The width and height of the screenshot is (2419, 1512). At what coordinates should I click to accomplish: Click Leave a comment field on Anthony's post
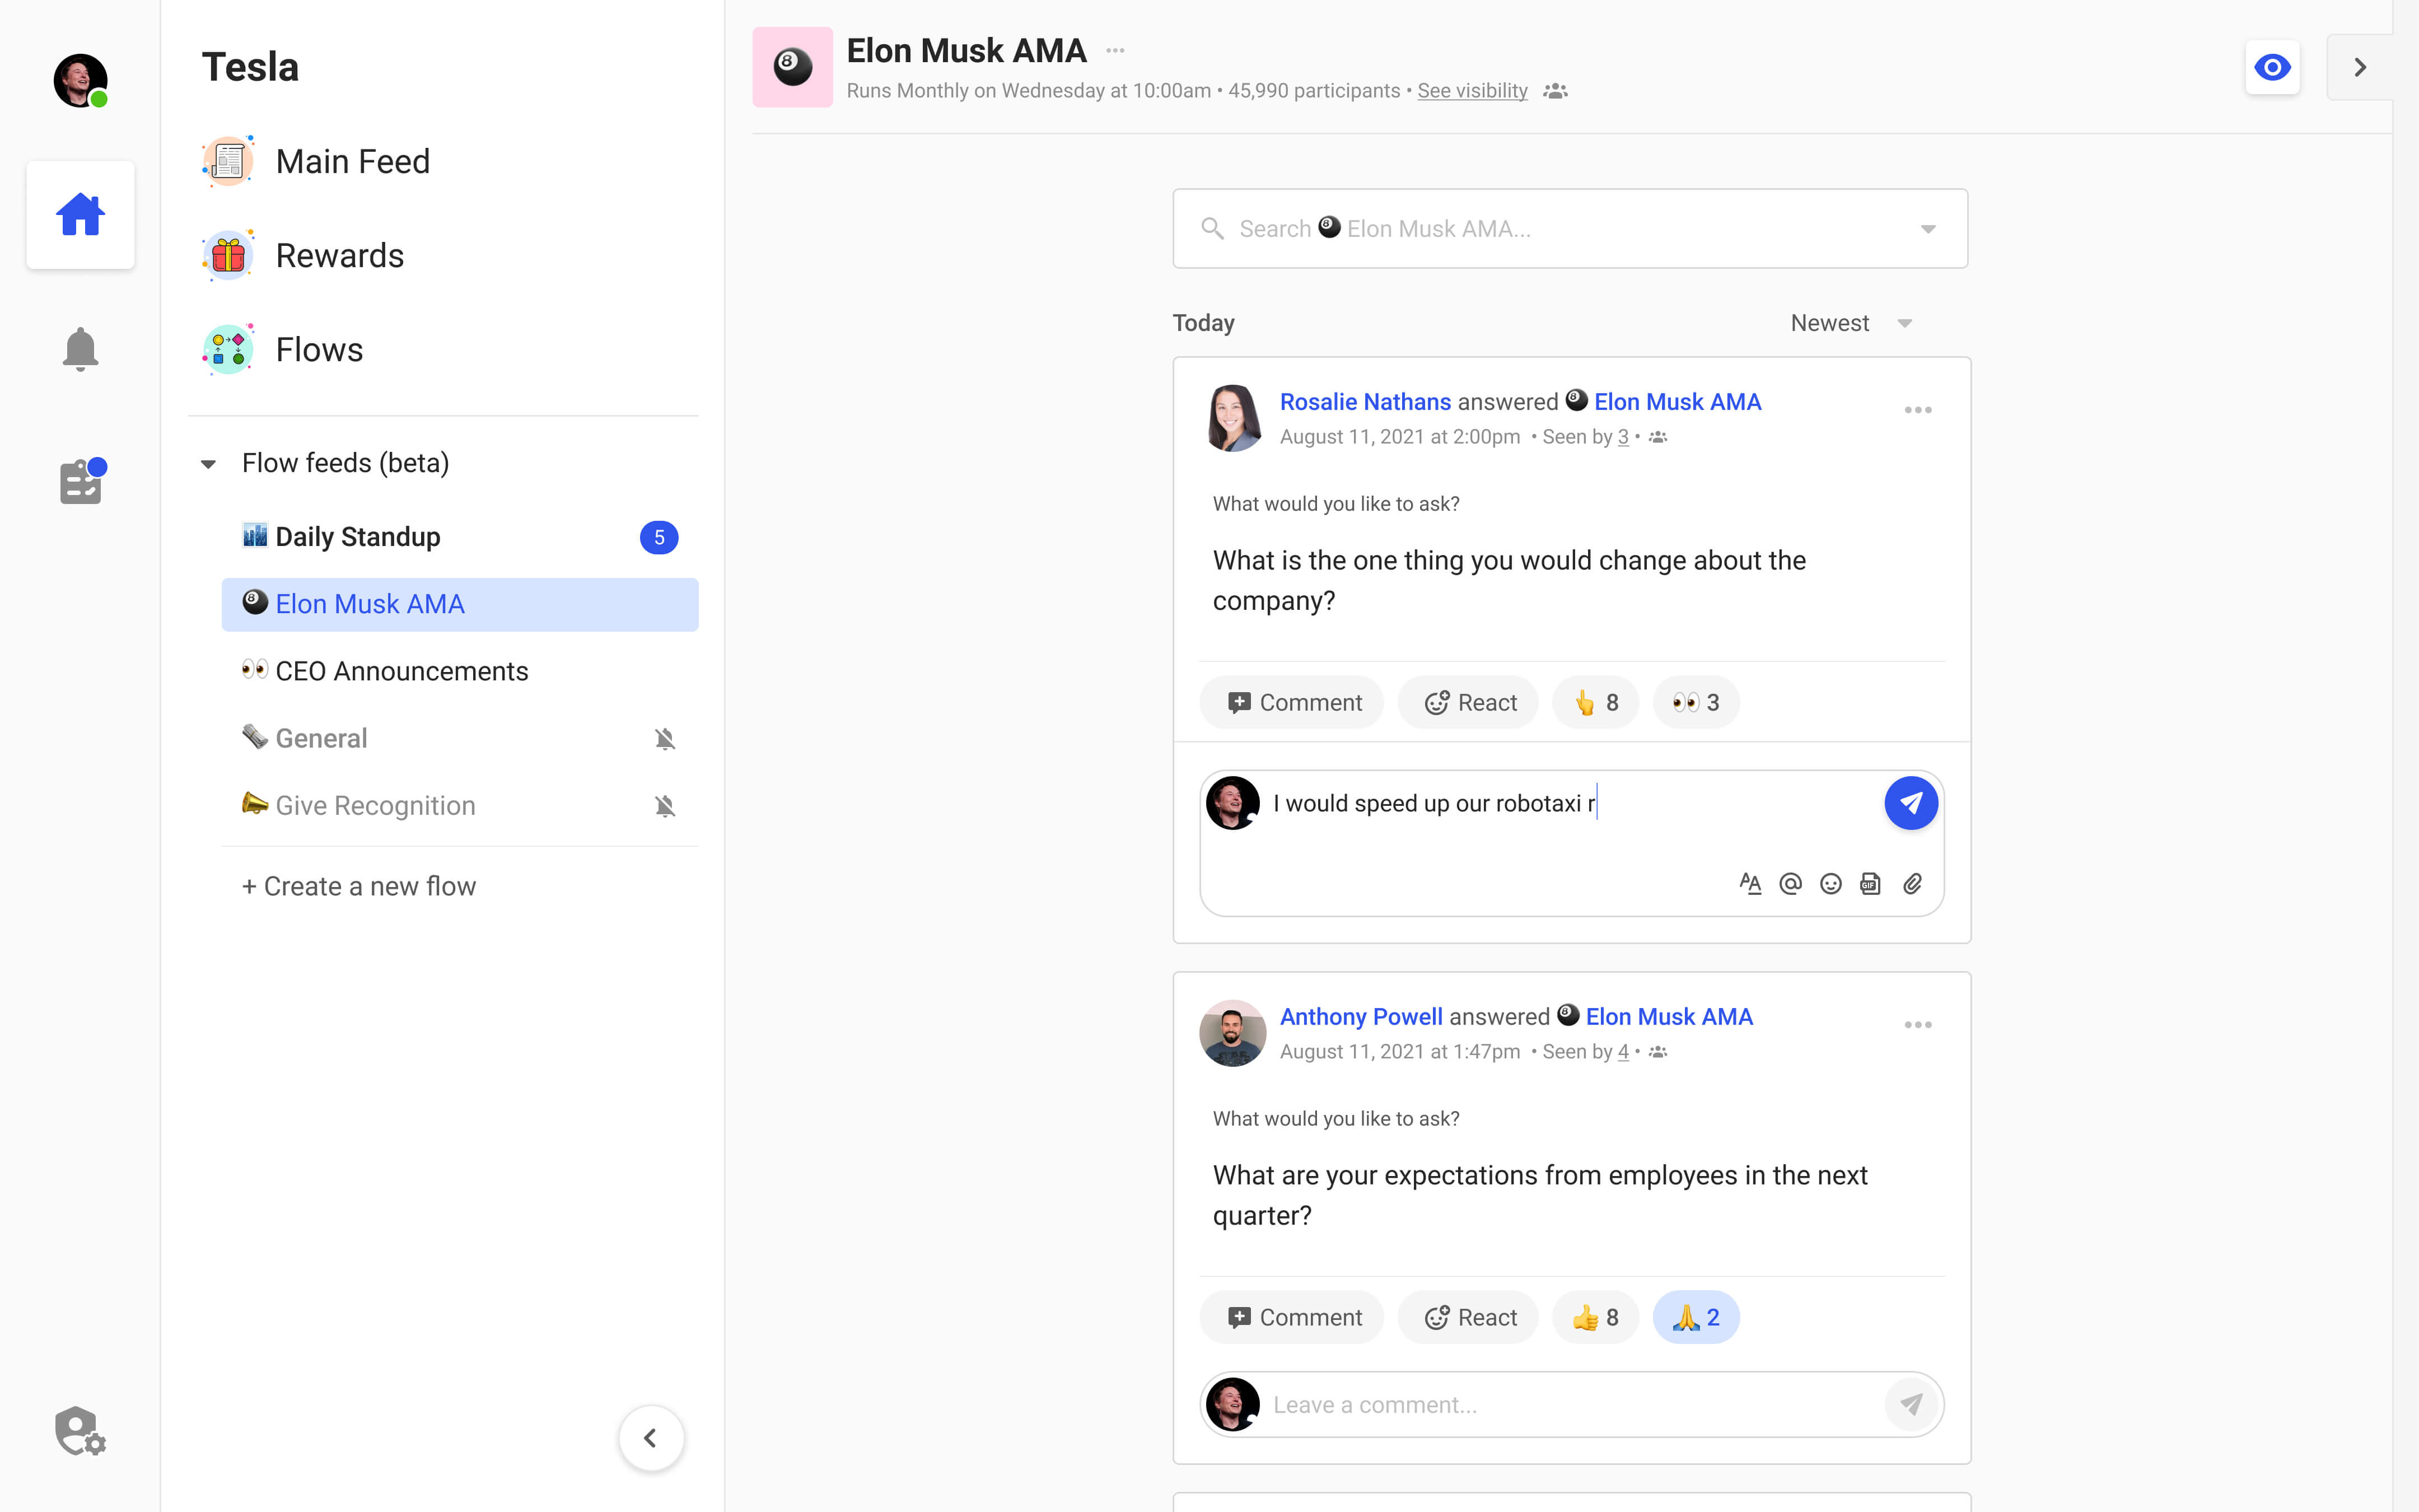pyautogui.click(x=1571, y=1405)
